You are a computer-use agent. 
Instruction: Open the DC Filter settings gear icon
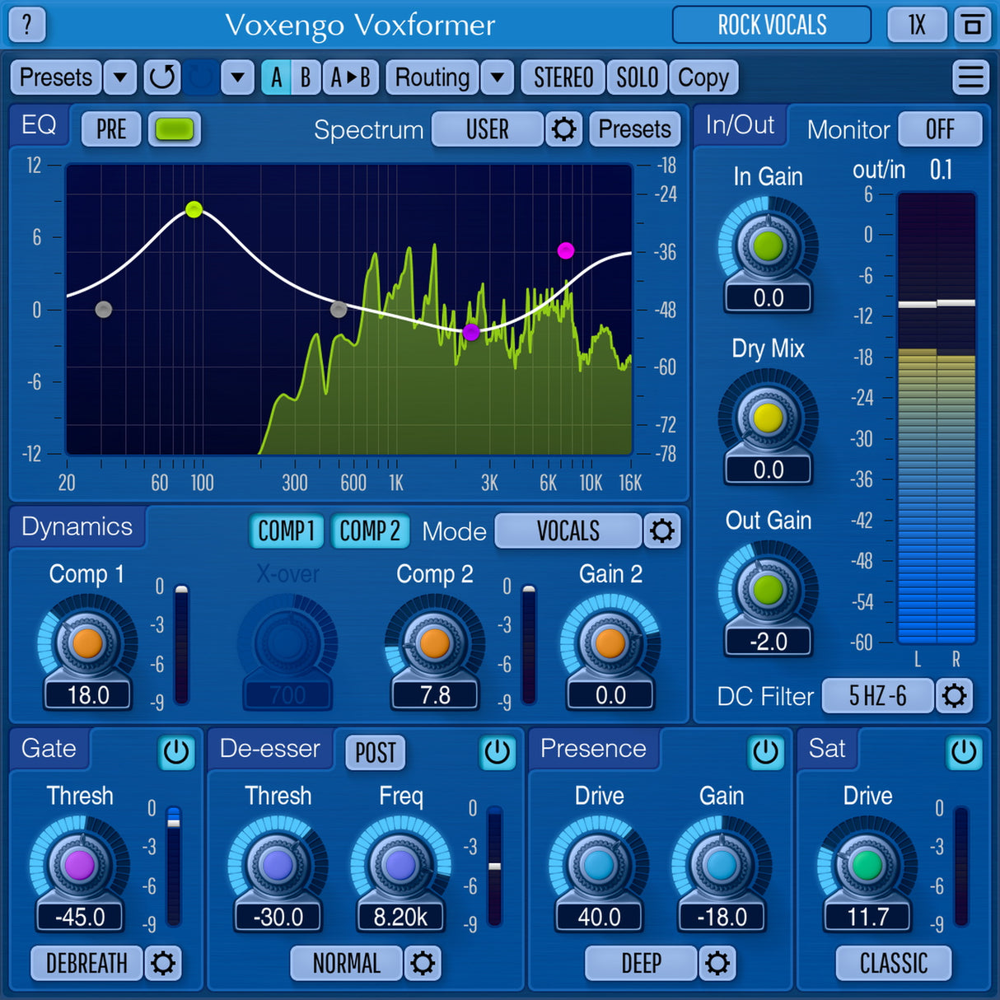coord(955,696)
